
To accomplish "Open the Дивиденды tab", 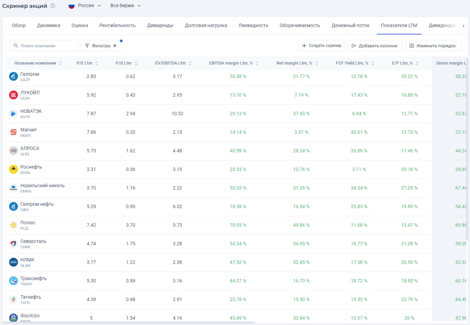I will point(160,25).
